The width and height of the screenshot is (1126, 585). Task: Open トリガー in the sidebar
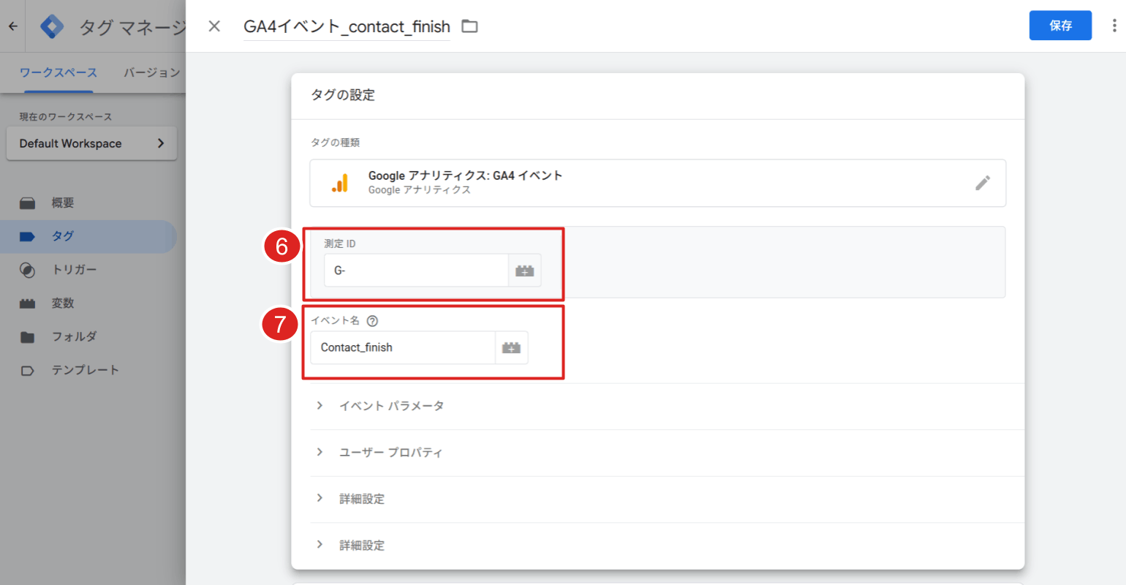pyautogui.click(x=74, y=270)
